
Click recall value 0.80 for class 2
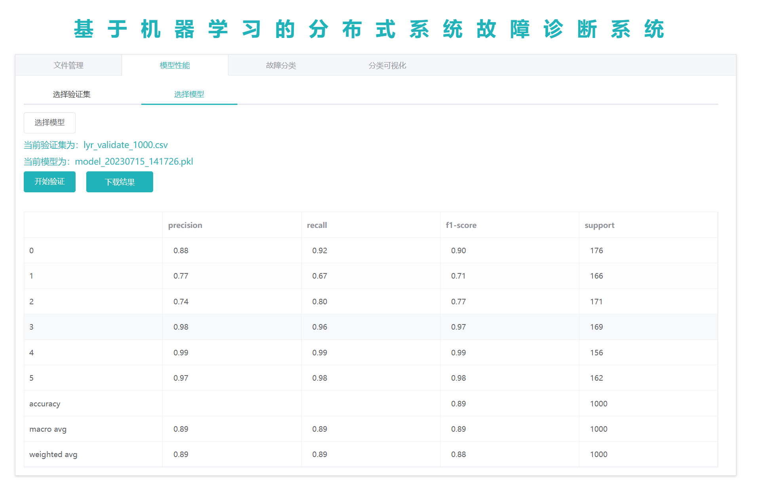pos(320,302)
